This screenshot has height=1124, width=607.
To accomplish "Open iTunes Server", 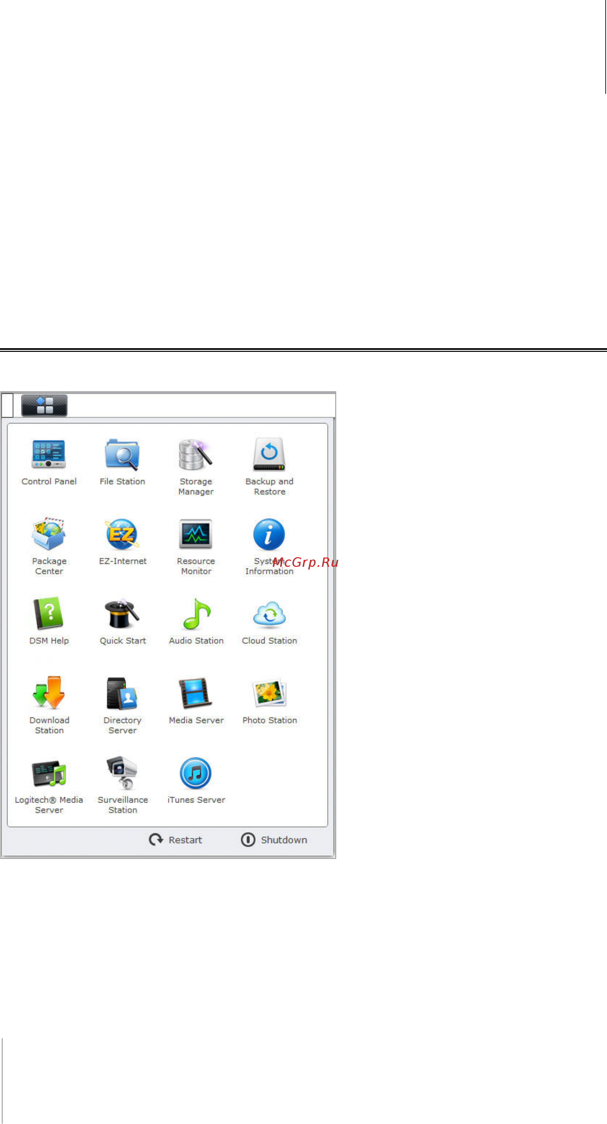I will pos(196,773).
